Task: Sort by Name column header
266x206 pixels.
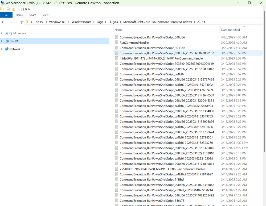Action: (x=118, y=30)
